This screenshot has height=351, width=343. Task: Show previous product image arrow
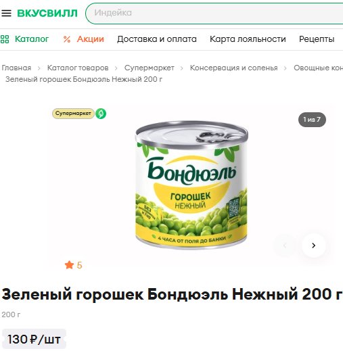tap(285, 245)
